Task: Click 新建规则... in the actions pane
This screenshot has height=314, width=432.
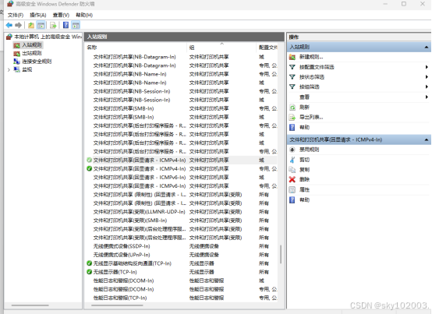Action: point(311,57)
